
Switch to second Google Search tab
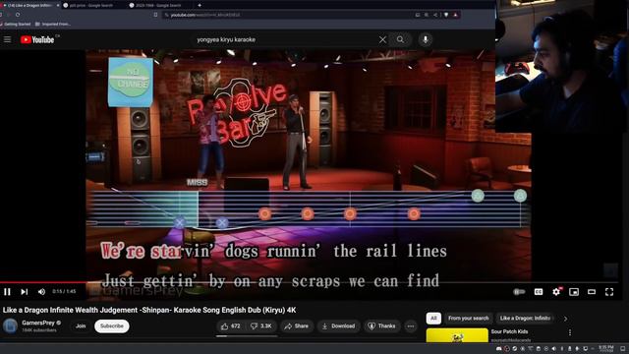pos(90,5)
